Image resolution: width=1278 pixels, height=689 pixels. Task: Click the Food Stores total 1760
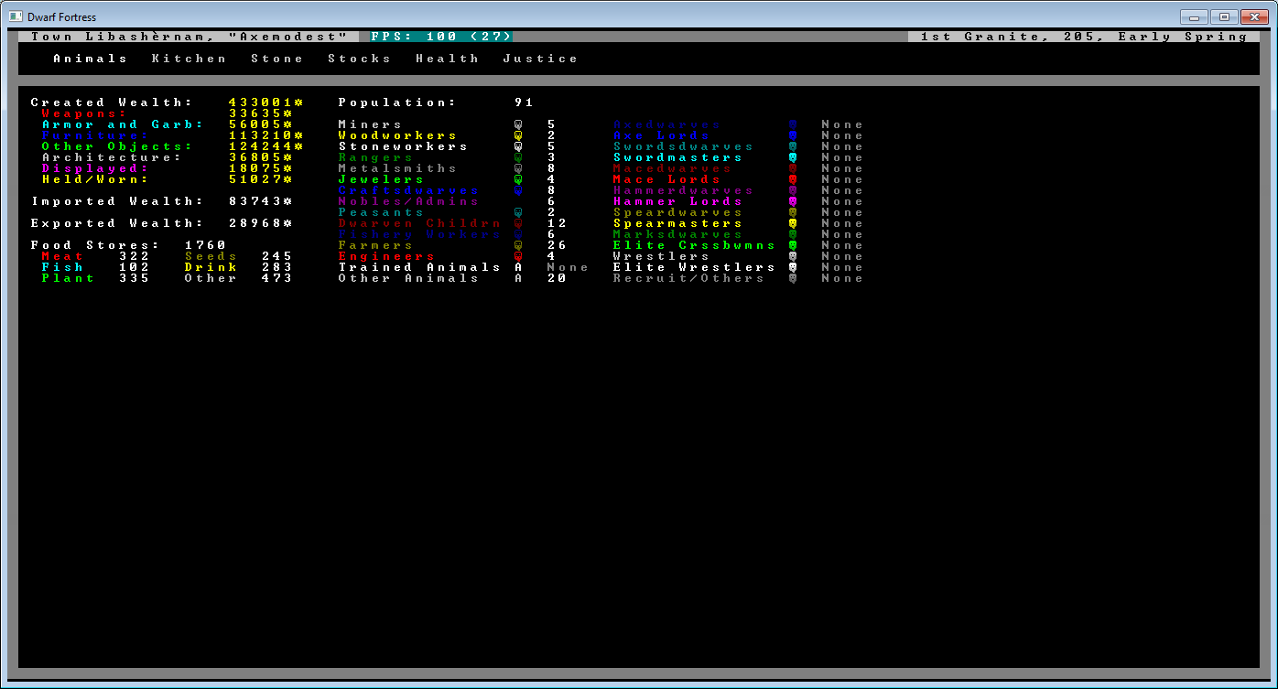pyautogui.click(x=206, y=245)
